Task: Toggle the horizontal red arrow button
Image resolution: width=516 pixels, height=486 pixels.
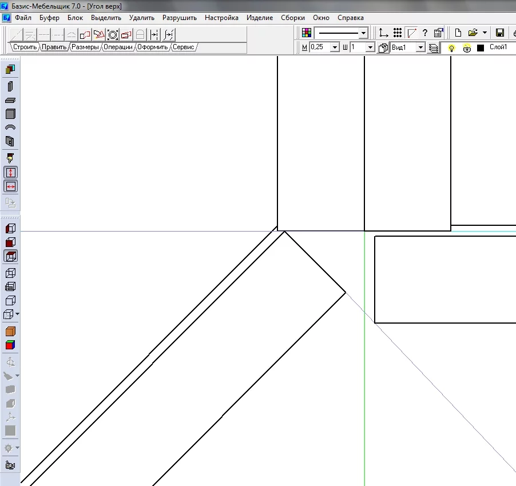Action: pyautogui.click(x=11, y=186)
